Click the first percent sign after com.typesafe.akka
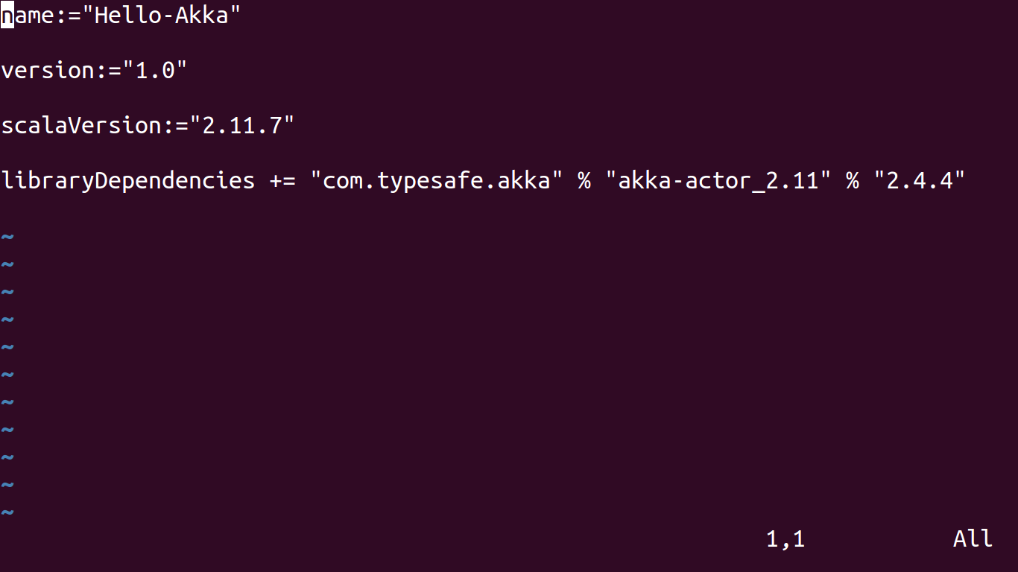Viewport: 1018px width, 572px height. coord(584,180)
